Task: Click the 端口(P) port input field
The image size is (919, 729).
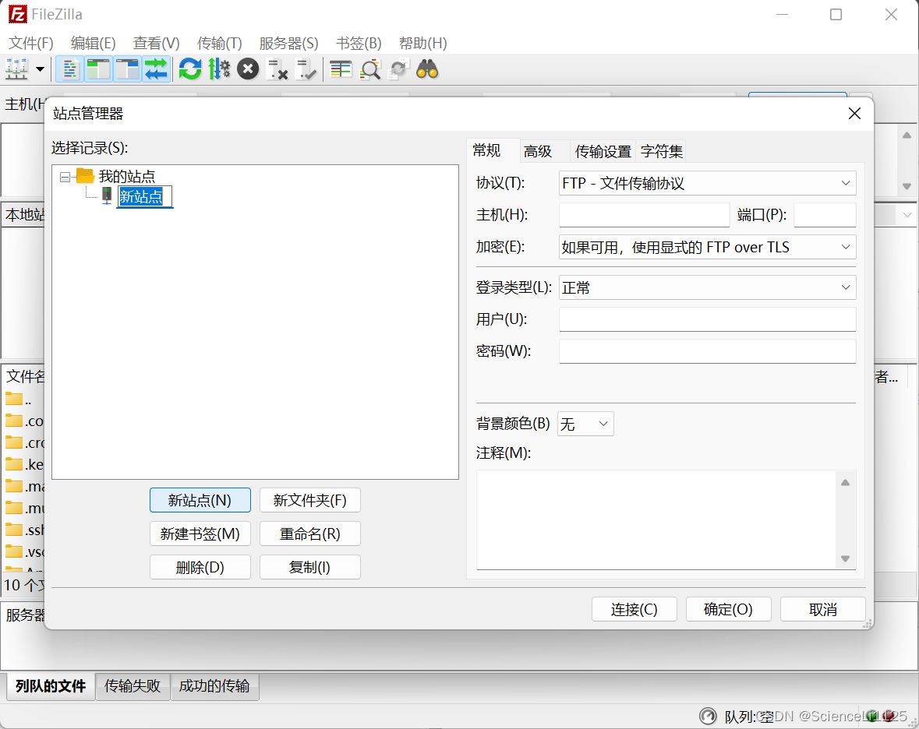Action: tap(825, 215)
